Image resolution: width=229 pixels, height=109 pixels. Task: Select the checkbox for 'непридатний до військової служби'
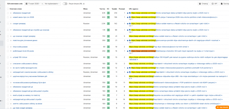[x=8, y=99]
